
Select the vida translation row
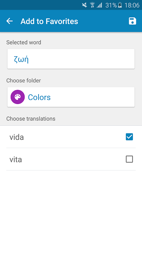point(71,137)
